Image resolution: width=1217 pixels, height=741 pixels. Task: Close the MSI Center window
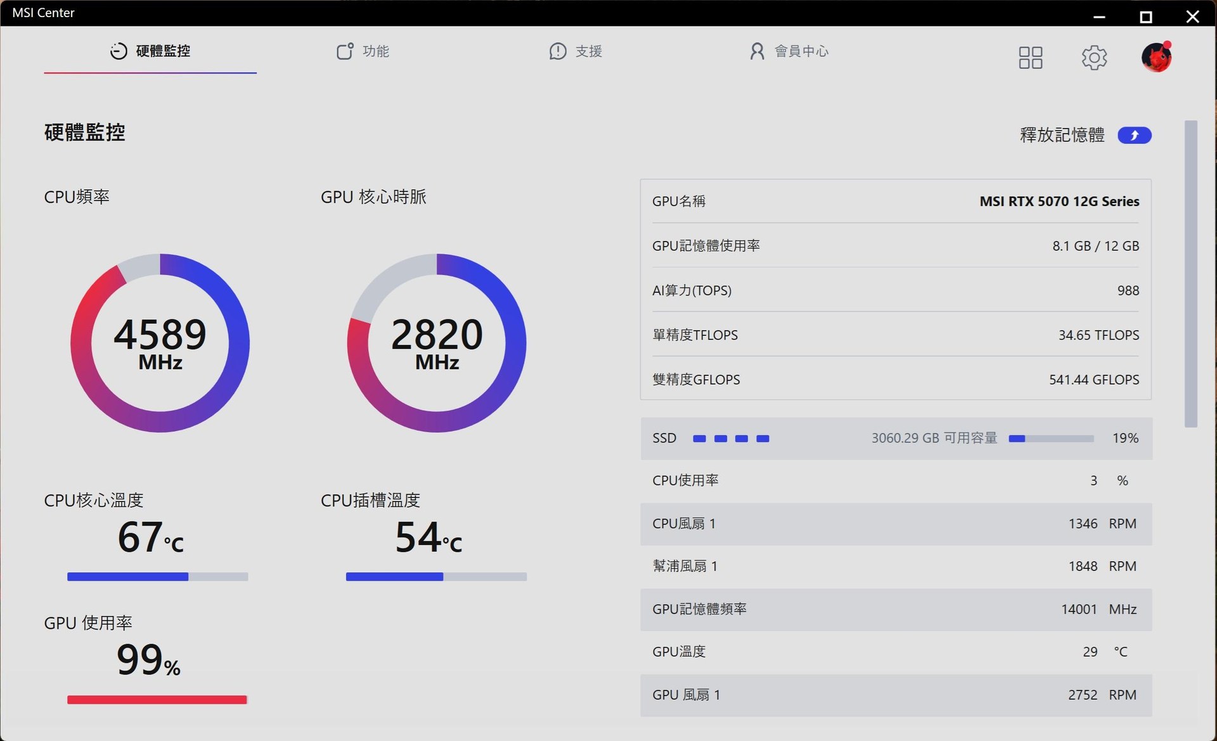(x=1193, y=17)
